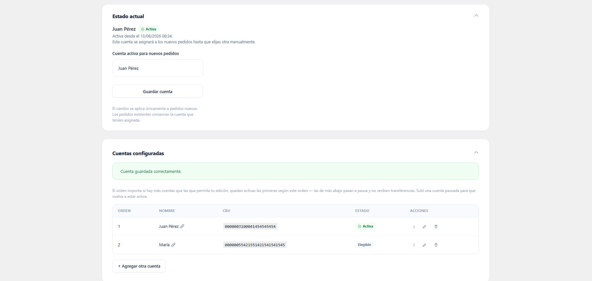Screen dimensions: 592x281
Task: Select CBU 0000003100041454545454
Action: tap(250, 226)
